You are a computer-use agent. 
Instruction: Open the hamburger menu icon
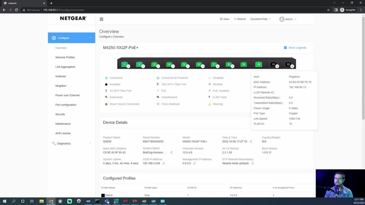click(101, 19)
